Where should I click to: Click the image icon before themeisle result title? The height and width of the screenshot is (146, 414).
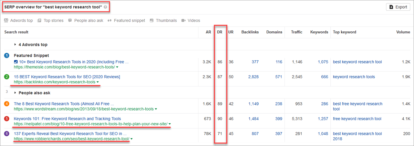click(16, 62)
